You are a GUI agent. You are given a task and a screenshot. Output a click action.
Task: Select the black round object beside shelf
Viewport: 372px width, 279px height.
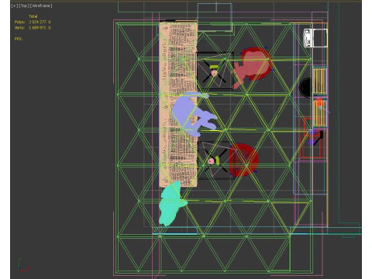tap(306, 87)
